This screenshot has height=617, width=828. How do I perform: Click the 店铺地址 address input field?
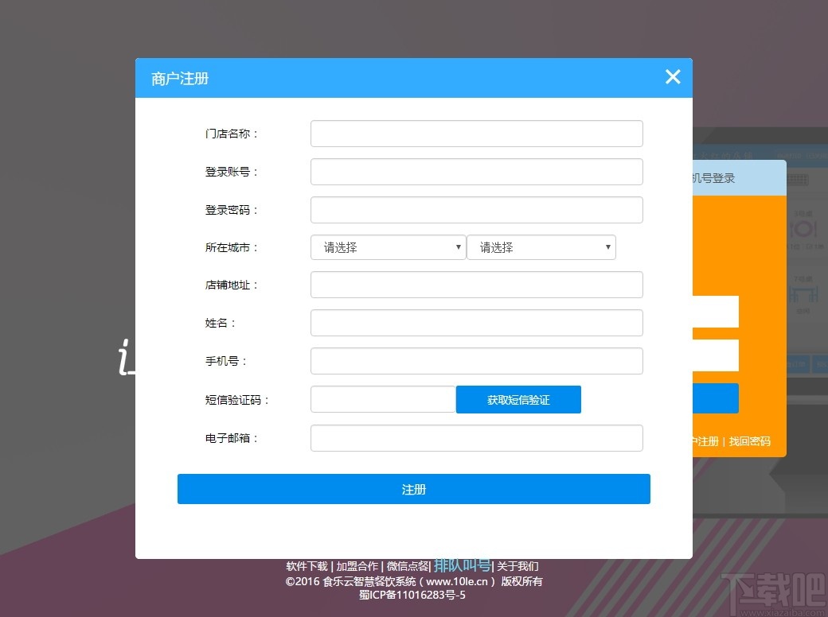476,285
